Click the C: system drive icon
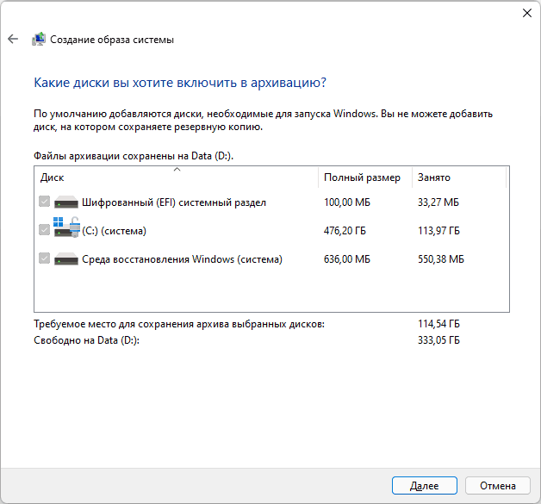This screenshot has width=541, height=504. point(66,227)
